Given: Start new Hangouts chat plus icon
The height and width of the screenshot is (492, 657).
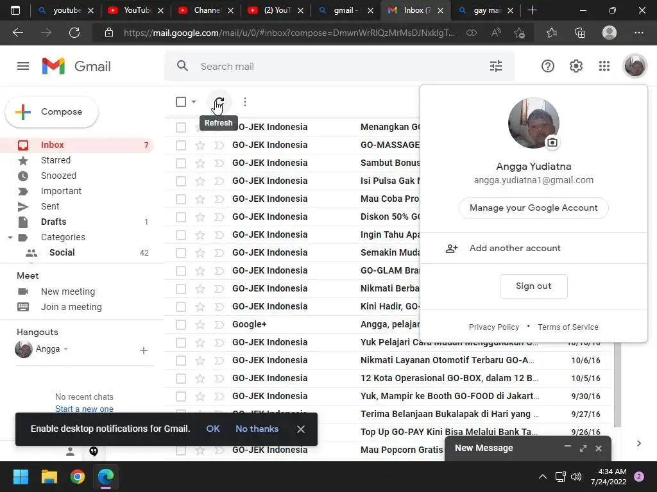Looking at the screenshot, I should pyautogui.click(x=144, y=350).
